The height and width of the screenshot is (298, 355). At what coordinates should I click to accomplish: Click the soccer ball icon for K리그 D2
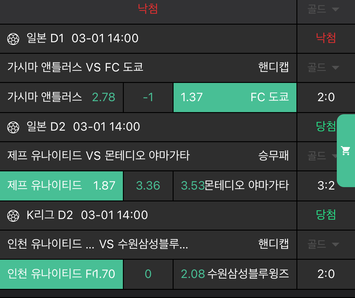[13, 215]
